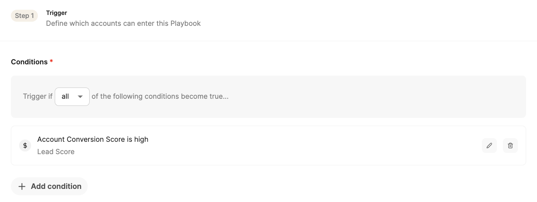Click the 'Add condition' label text
Screen dimensions: 537x202
[56, 186]
